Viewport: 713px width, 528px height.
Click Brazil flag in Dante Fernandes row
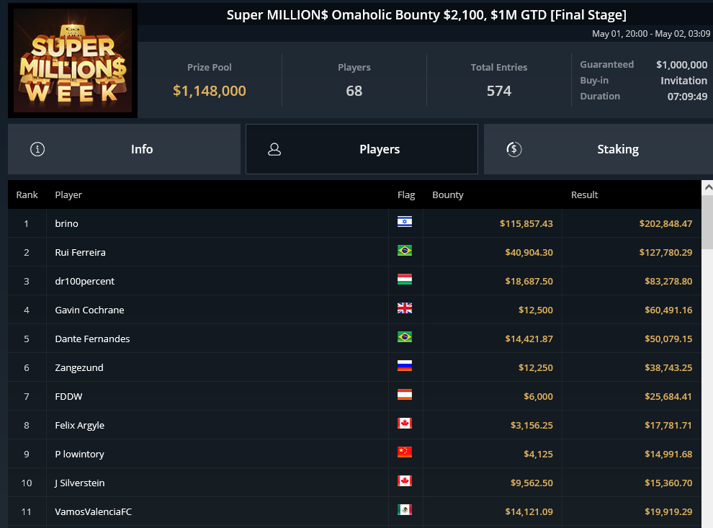(405, 337)
